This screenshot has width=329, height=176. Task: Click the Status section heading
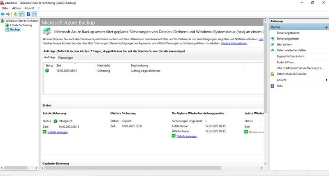[x=46, y=105]
